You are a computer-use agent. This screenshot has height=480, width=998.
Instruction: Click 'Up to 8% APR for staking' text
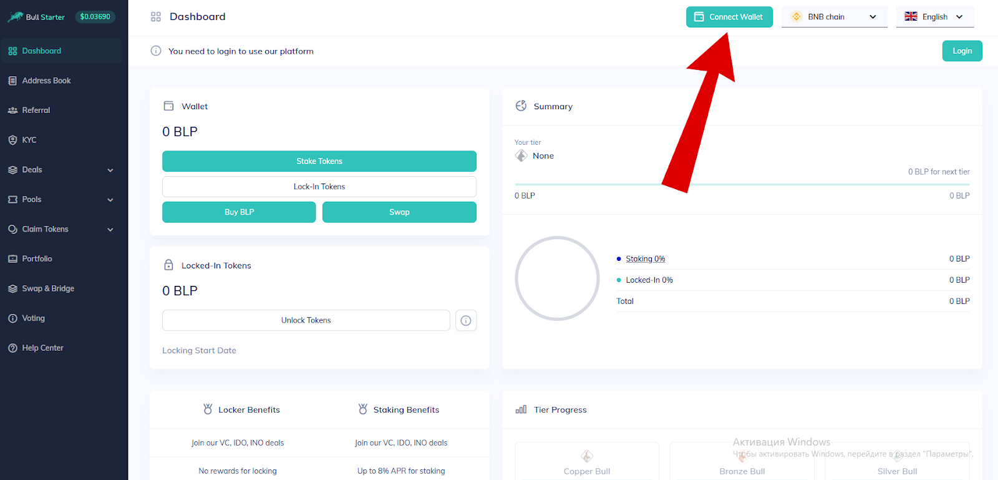coord(401,471)
